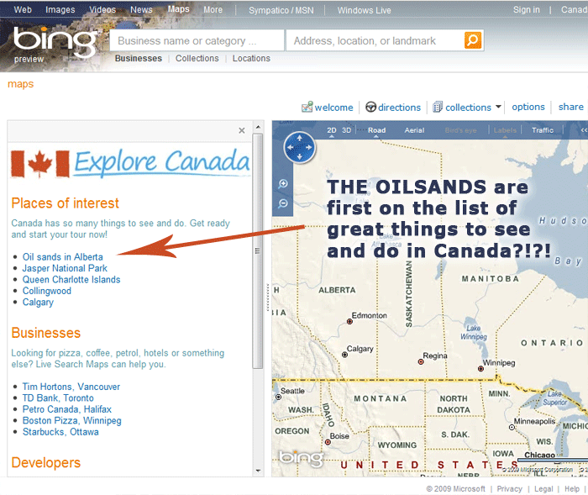
Task: Click the Edmonton city marker on map
Action: click(x=349, y=322)
